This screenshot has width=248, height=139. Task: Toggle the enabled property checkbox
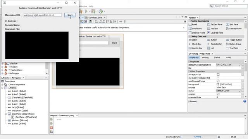tap(218, 94)
